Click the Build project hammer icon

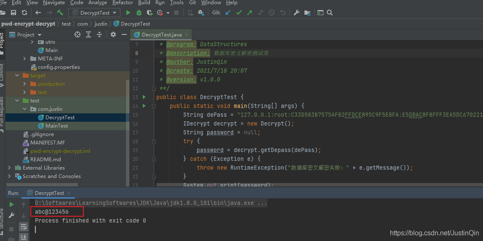[60, 13]
